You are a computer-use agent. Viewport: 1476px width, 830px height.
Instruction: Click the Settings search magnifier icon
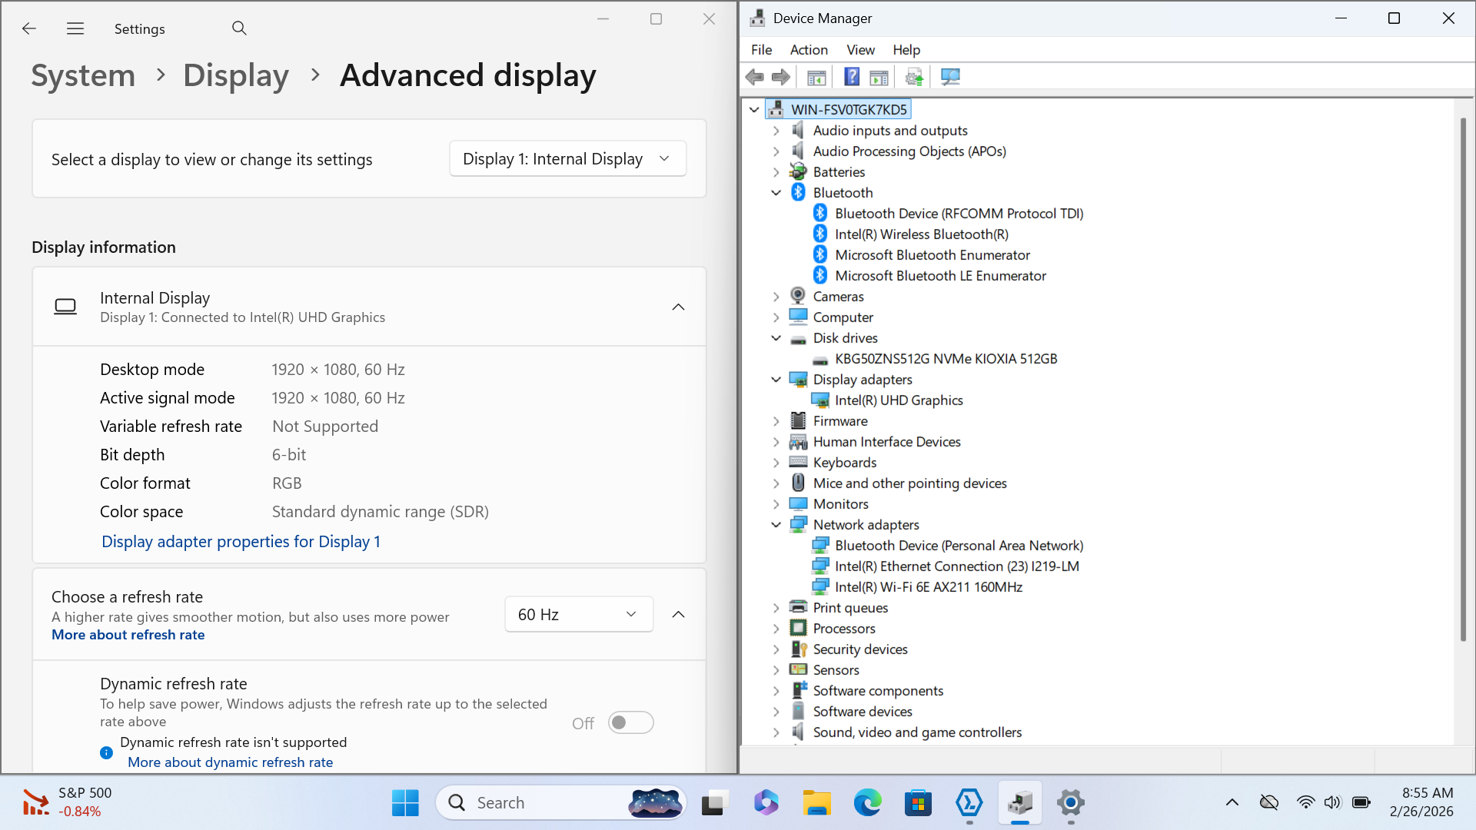(239, 28)
